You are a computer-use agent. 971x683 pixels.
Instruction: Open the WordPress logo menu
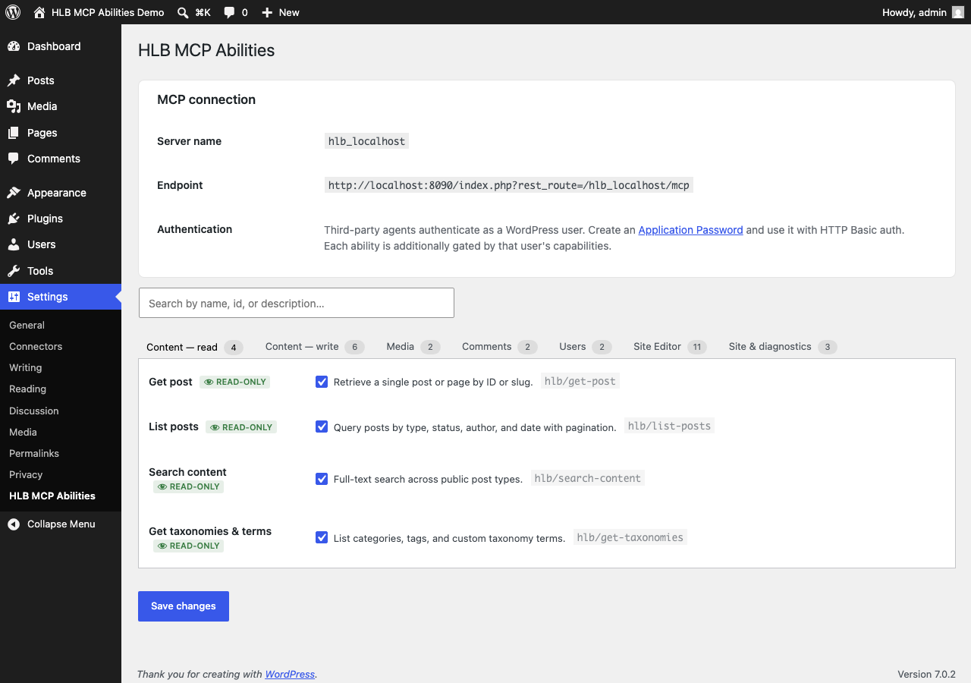[13, 12]
